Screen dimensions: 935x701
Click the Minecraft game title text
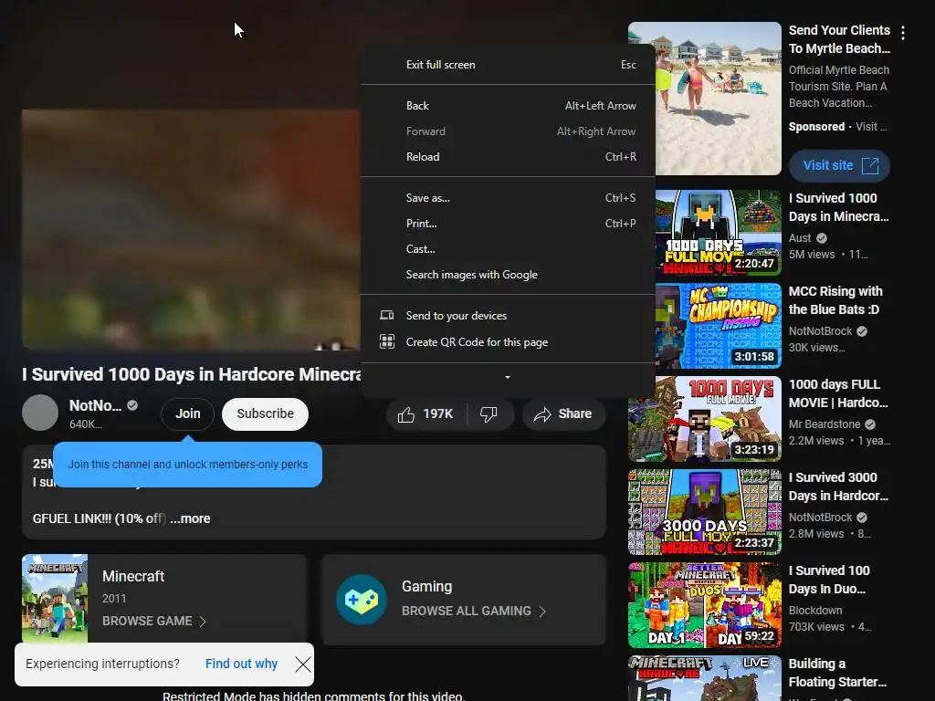[133, 577]
